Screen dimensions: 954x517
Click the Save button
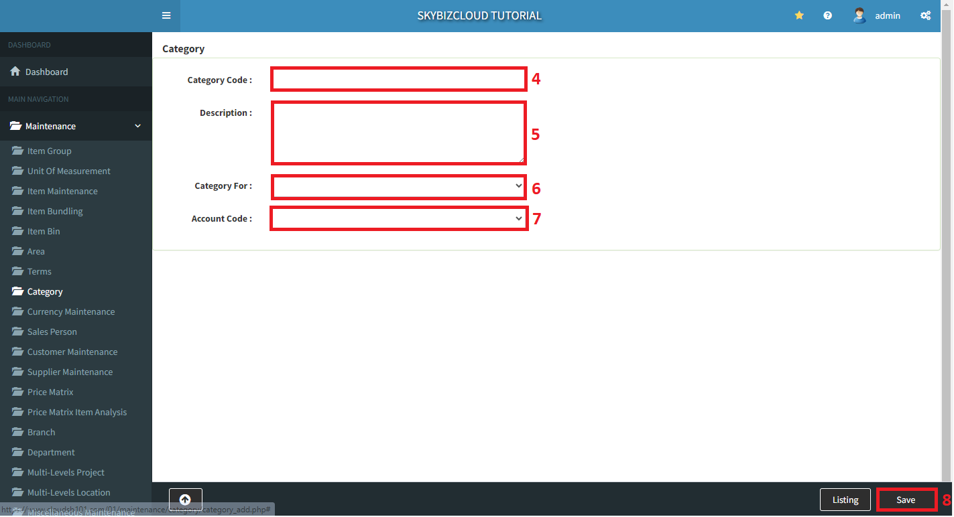click(906, 500)
